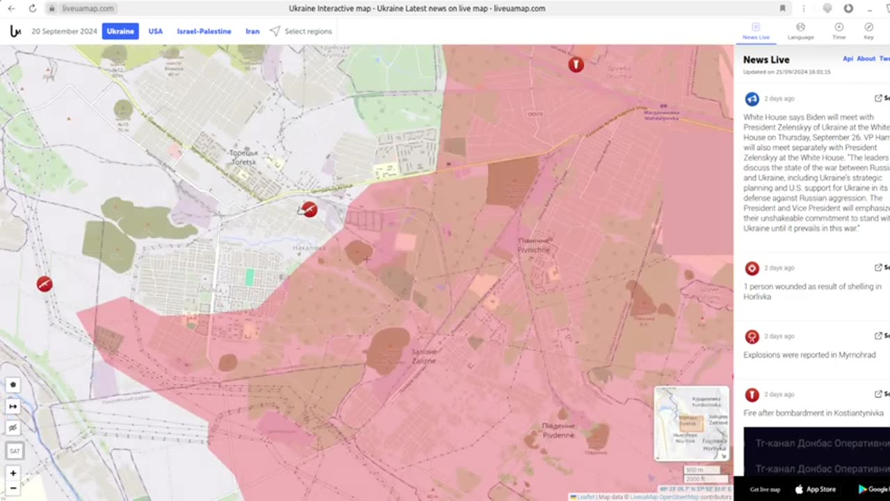890x501 pixels.
Task: Open source link of Kostiantynivka fire item
Action: pyautogui.click(x=882, y=394)
